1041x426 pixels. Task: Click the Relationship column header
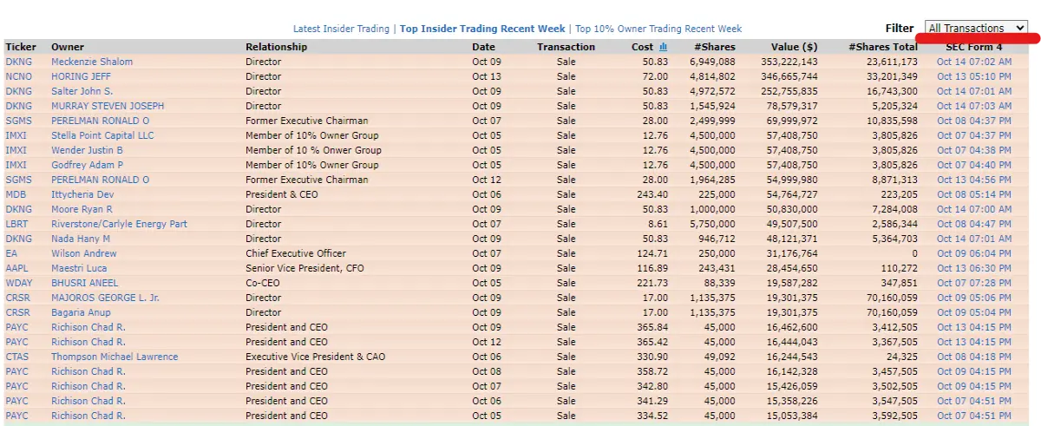(276, 47)
